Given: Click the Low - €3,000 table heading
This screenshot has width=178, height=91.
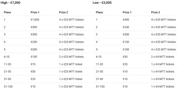Looking at the screenshot, I should point(102,3).
